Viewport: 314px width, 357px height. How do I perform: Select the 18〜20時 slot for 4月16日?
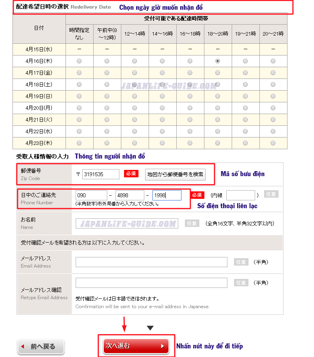(218, 61)
